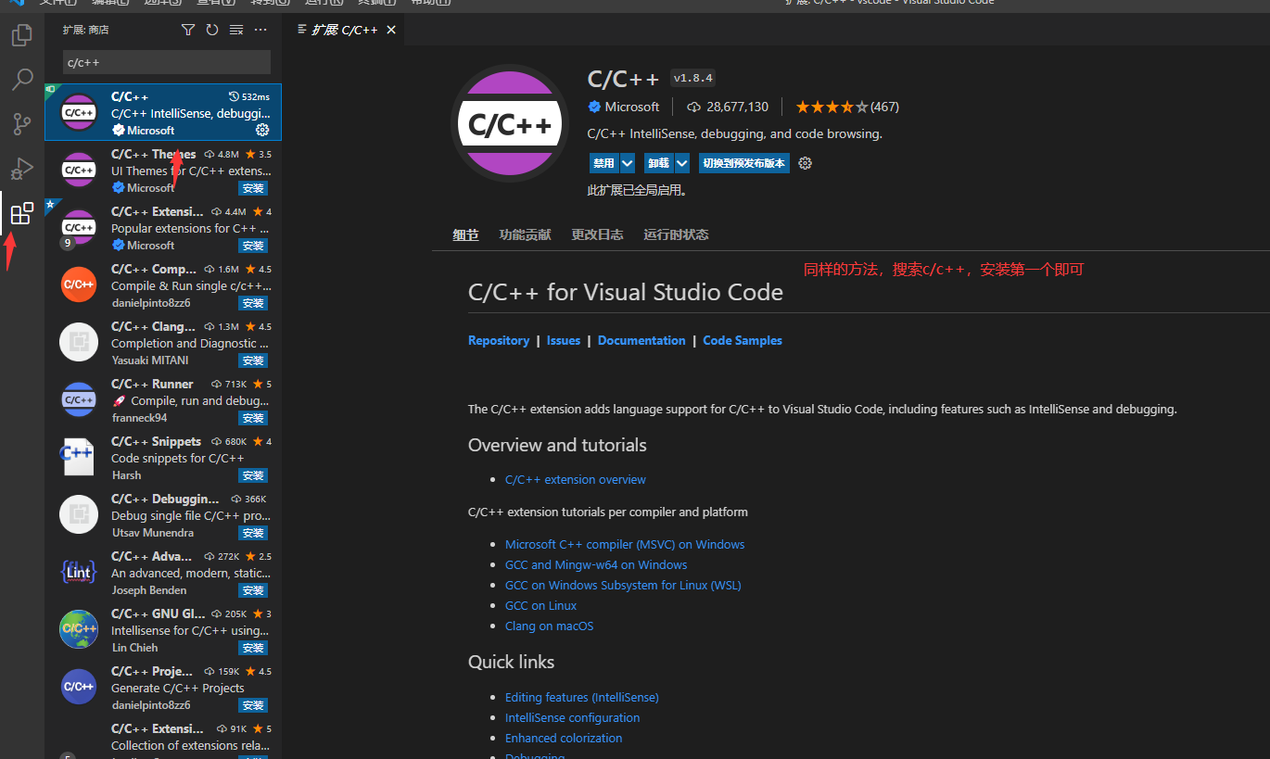
Task: Refresh the extensions list
Action: 212,30
